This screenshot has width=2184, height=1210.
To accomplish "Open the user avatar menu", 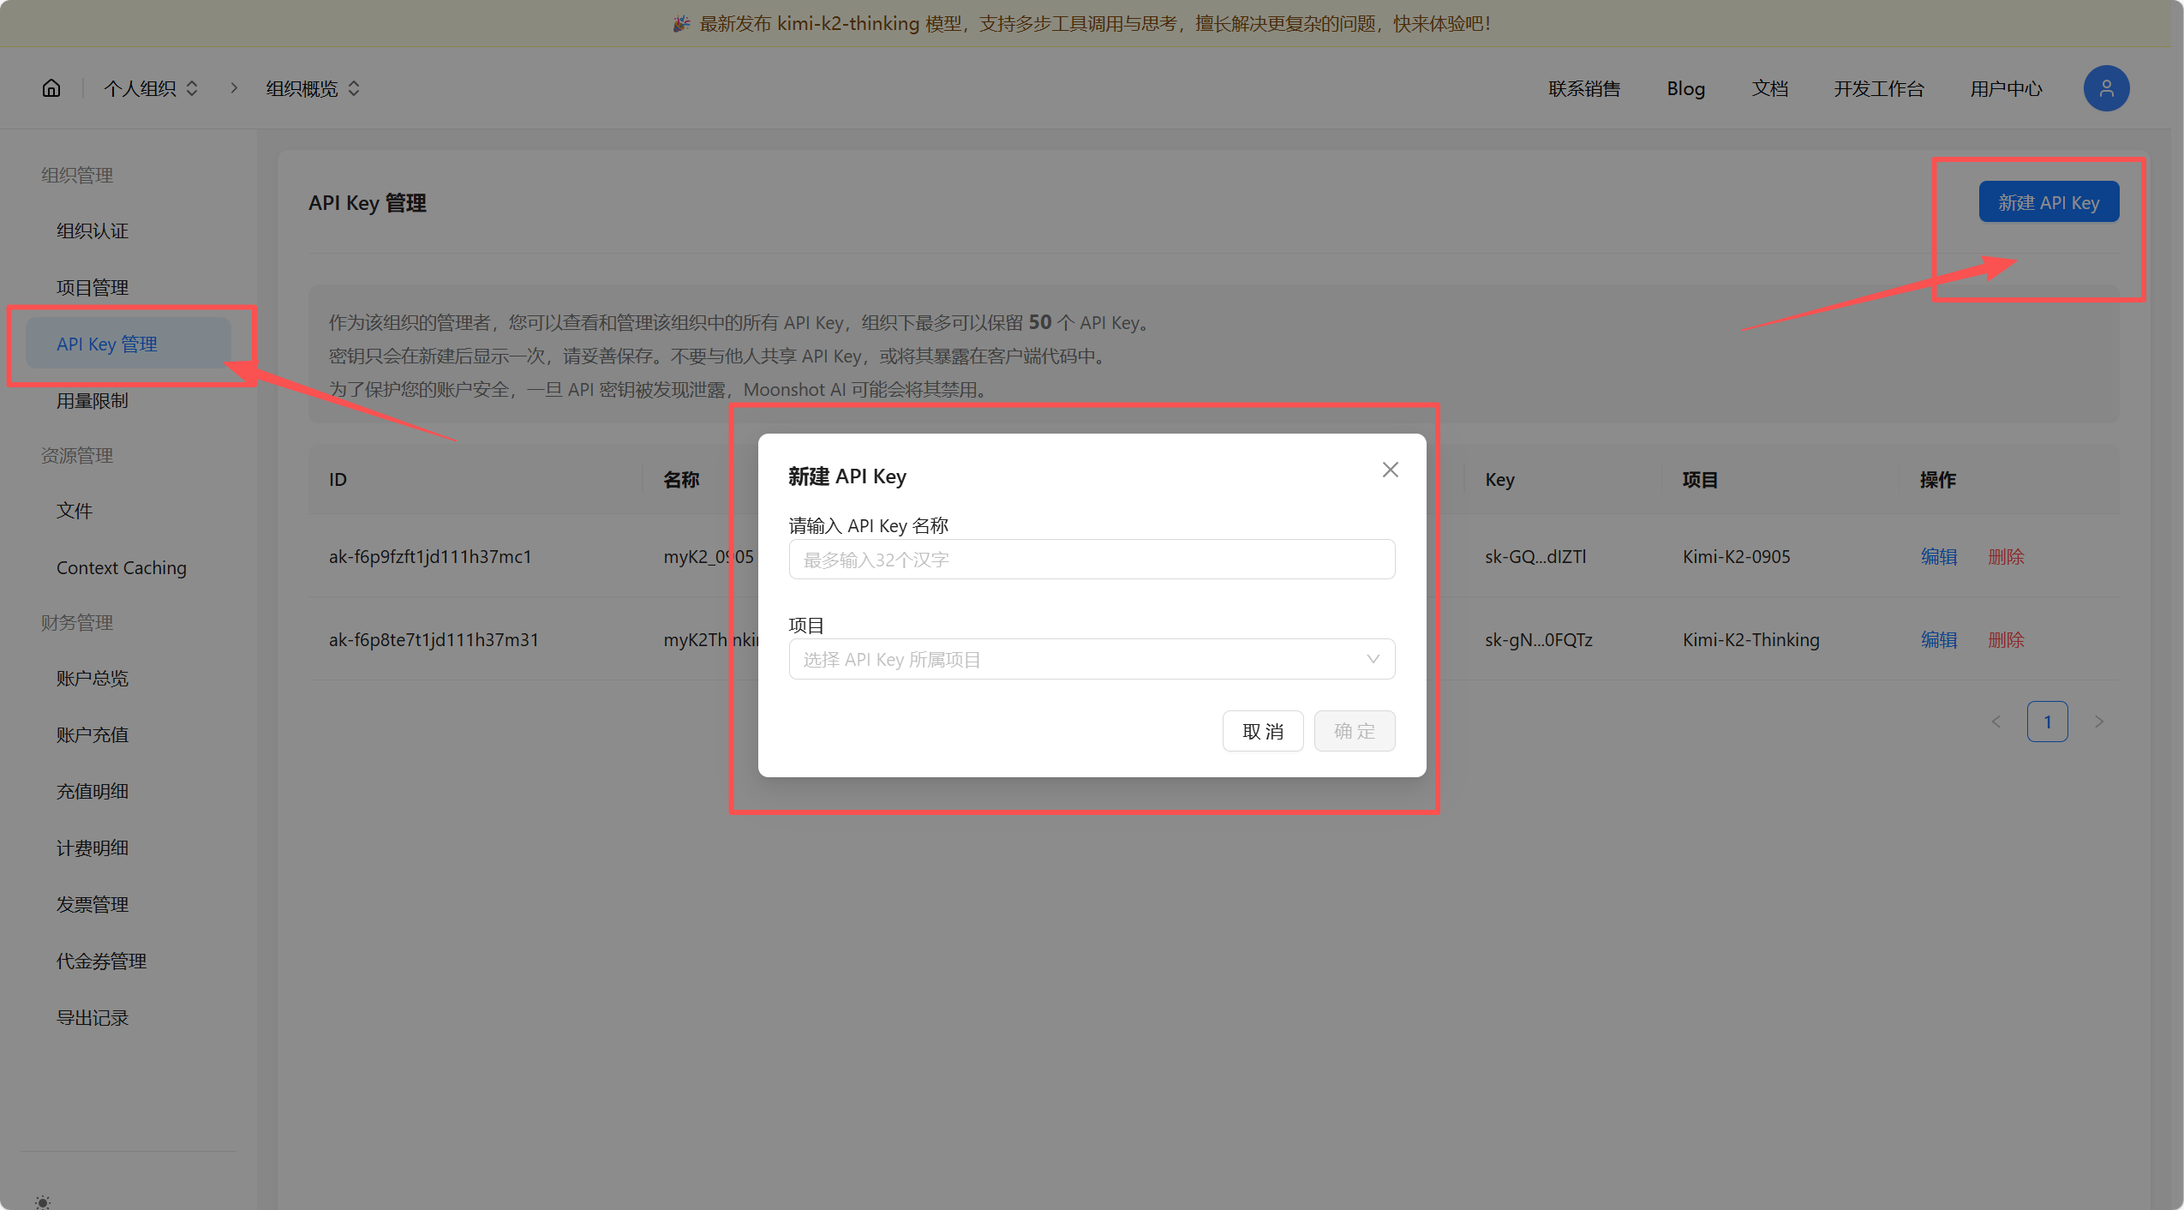I will 2105,88.
